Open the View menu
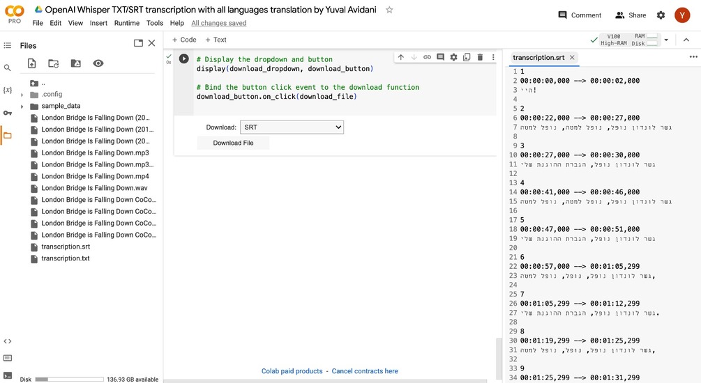The image size is (701, 383). pyautogui.click(x=75, y=23)
